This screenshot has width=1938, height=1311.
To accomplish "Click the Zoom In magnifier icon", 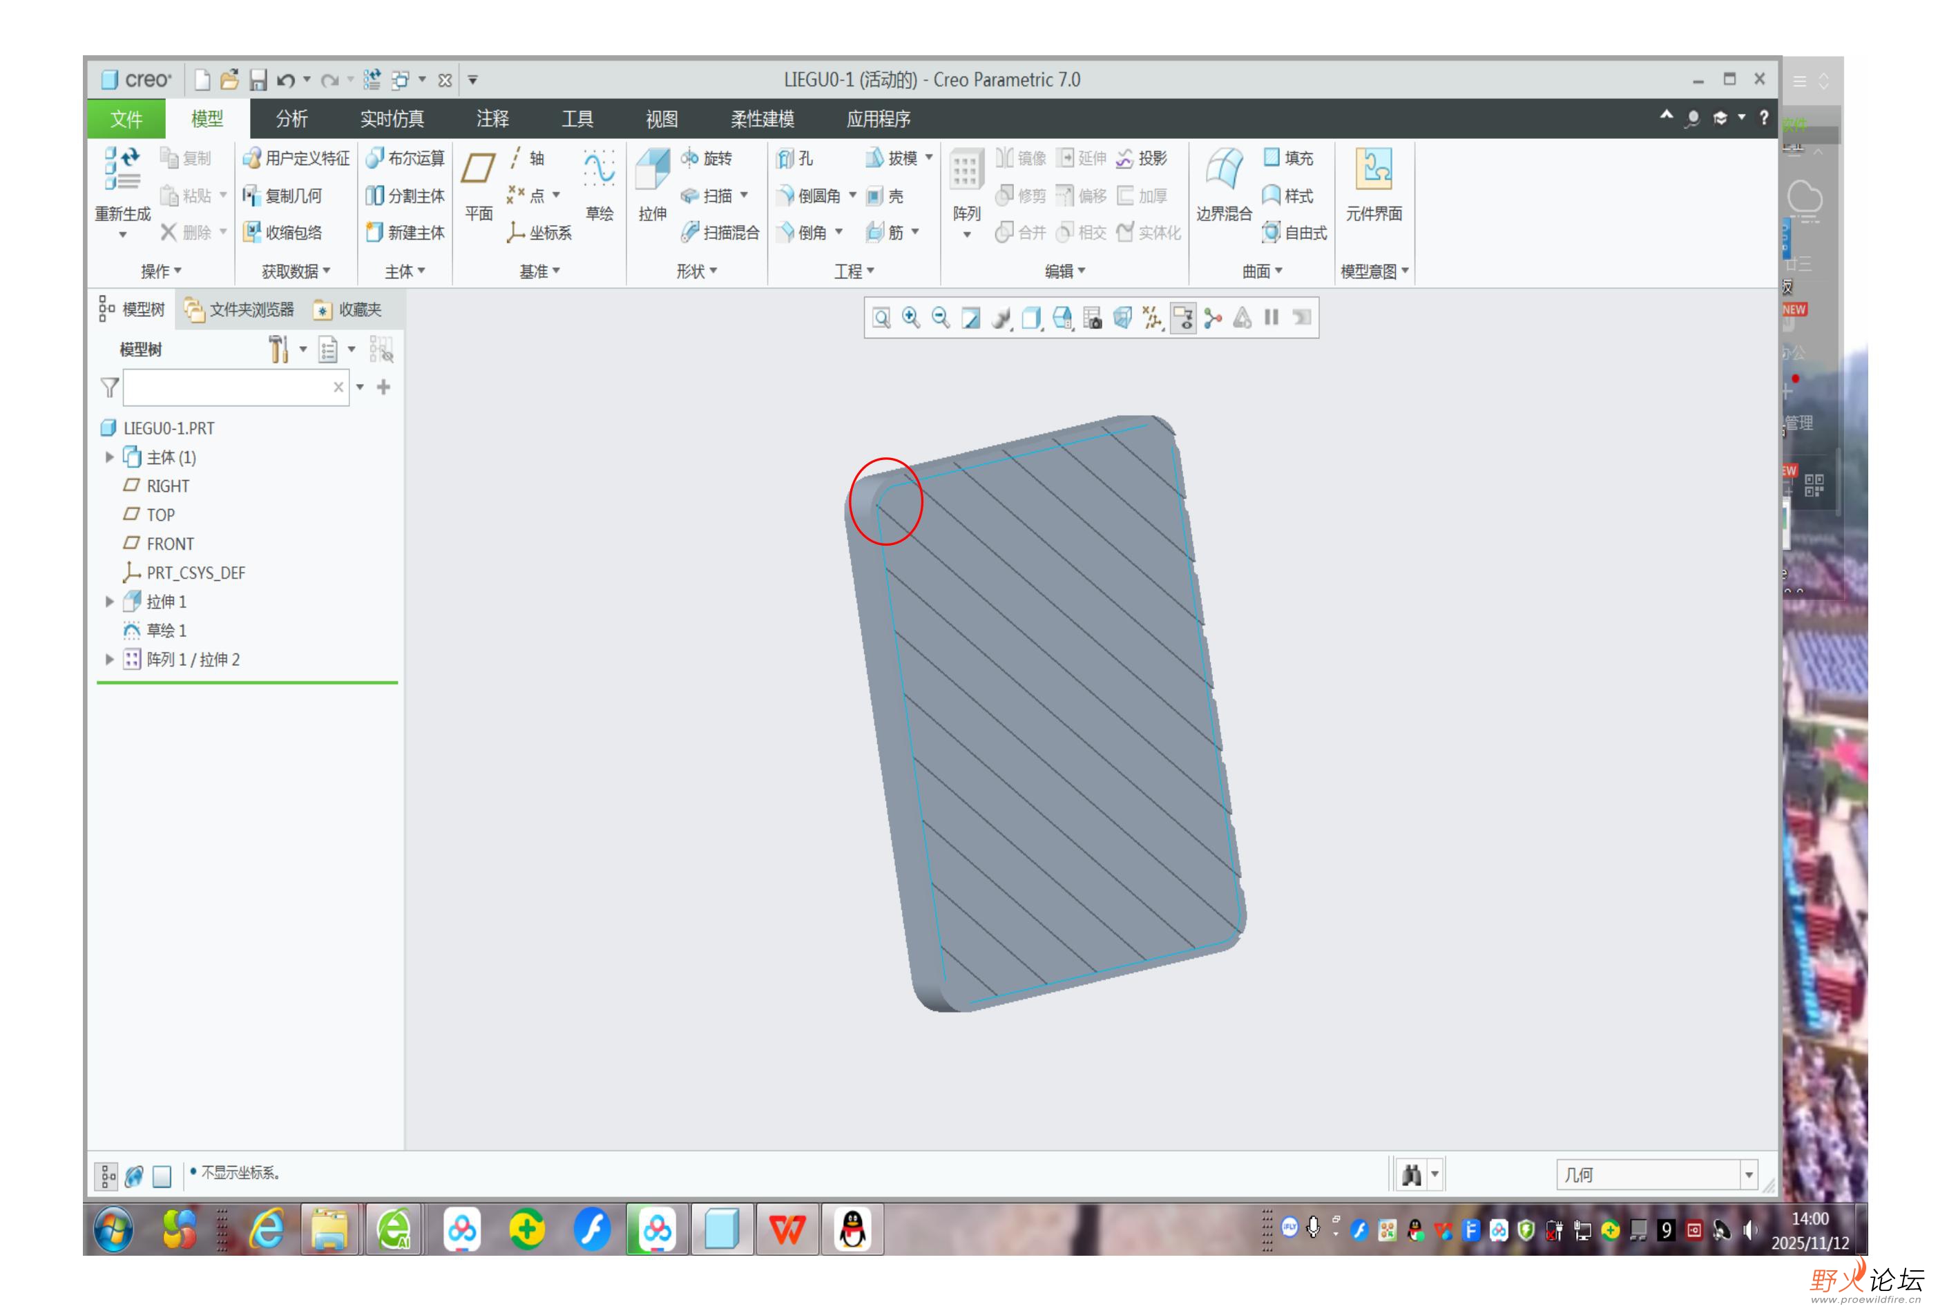I will coord(910,318).
